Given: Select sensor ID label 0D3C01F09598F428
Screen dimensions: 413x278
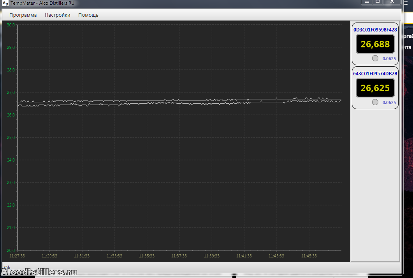Looking at the screenshot, I should point(375,30).
